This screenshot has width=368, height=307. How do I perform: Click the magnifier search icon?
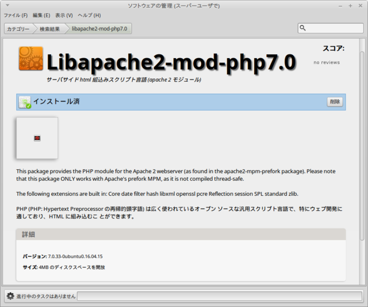coord(303,28)
